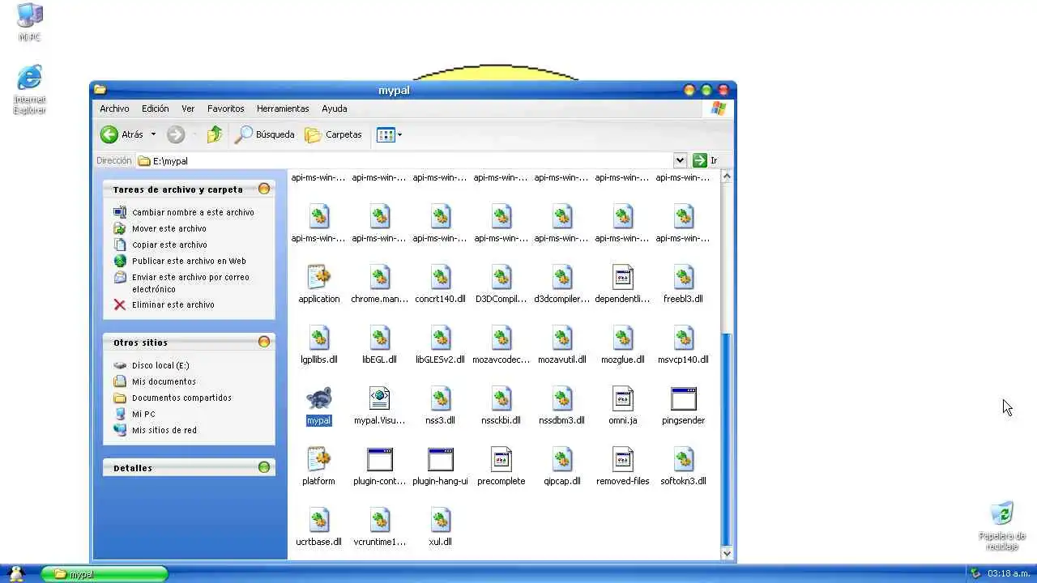Screen dimensions: 1037x583
Task: Go to Mis documentos
Action: point(164,381)
